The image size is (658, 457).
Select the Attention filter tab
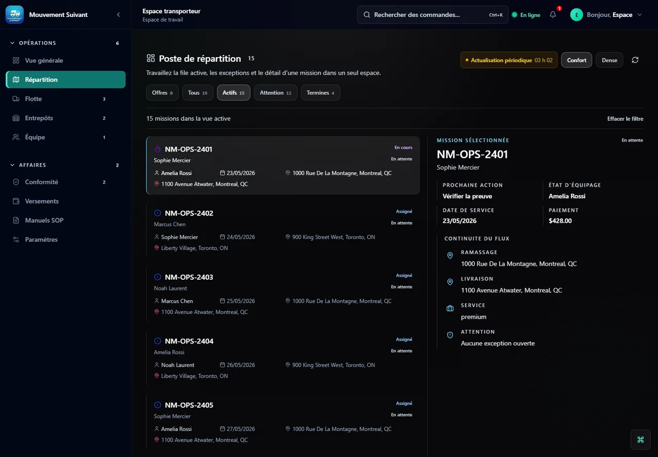coord(276,93)
